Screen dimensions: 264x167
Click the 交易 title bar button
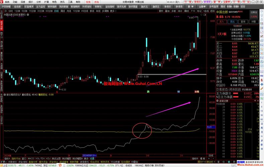[x=237, y=2]
